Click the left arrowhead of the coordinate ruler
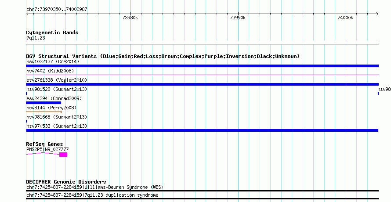The image size is (391, 202). coord(27,14)
